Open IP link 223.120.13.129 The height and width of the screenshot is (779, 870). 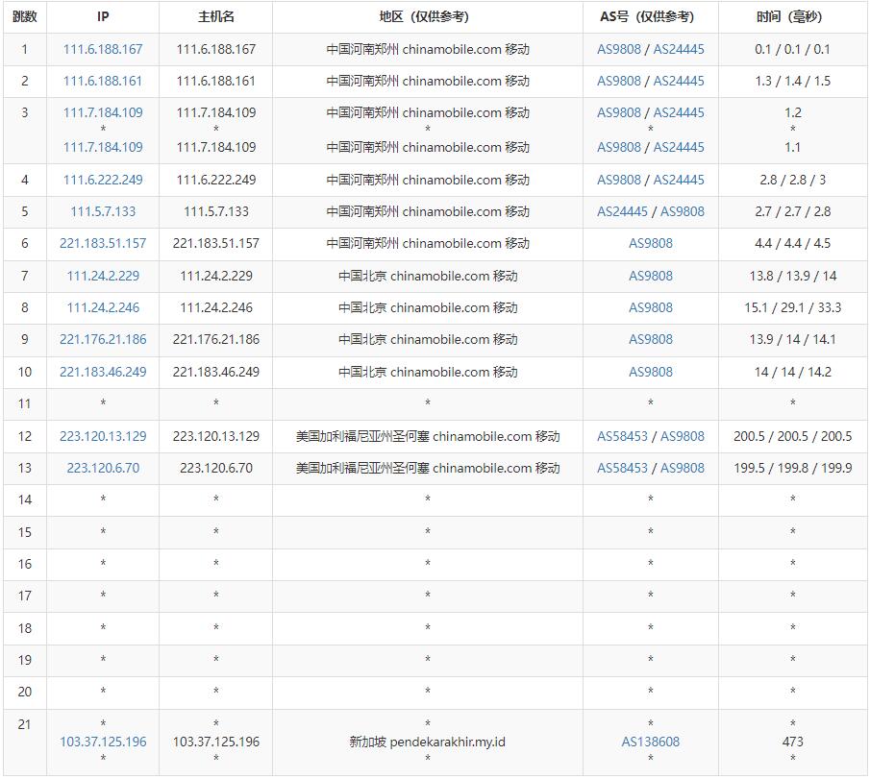103,436
